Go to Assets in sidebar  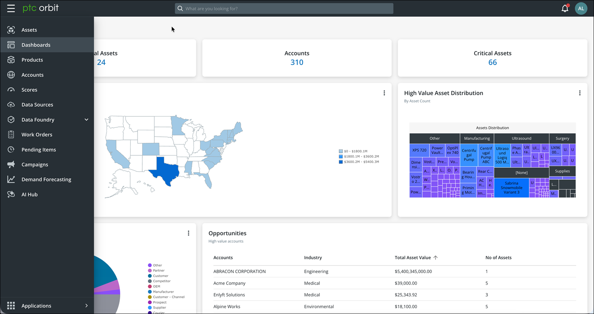[47, 30]
